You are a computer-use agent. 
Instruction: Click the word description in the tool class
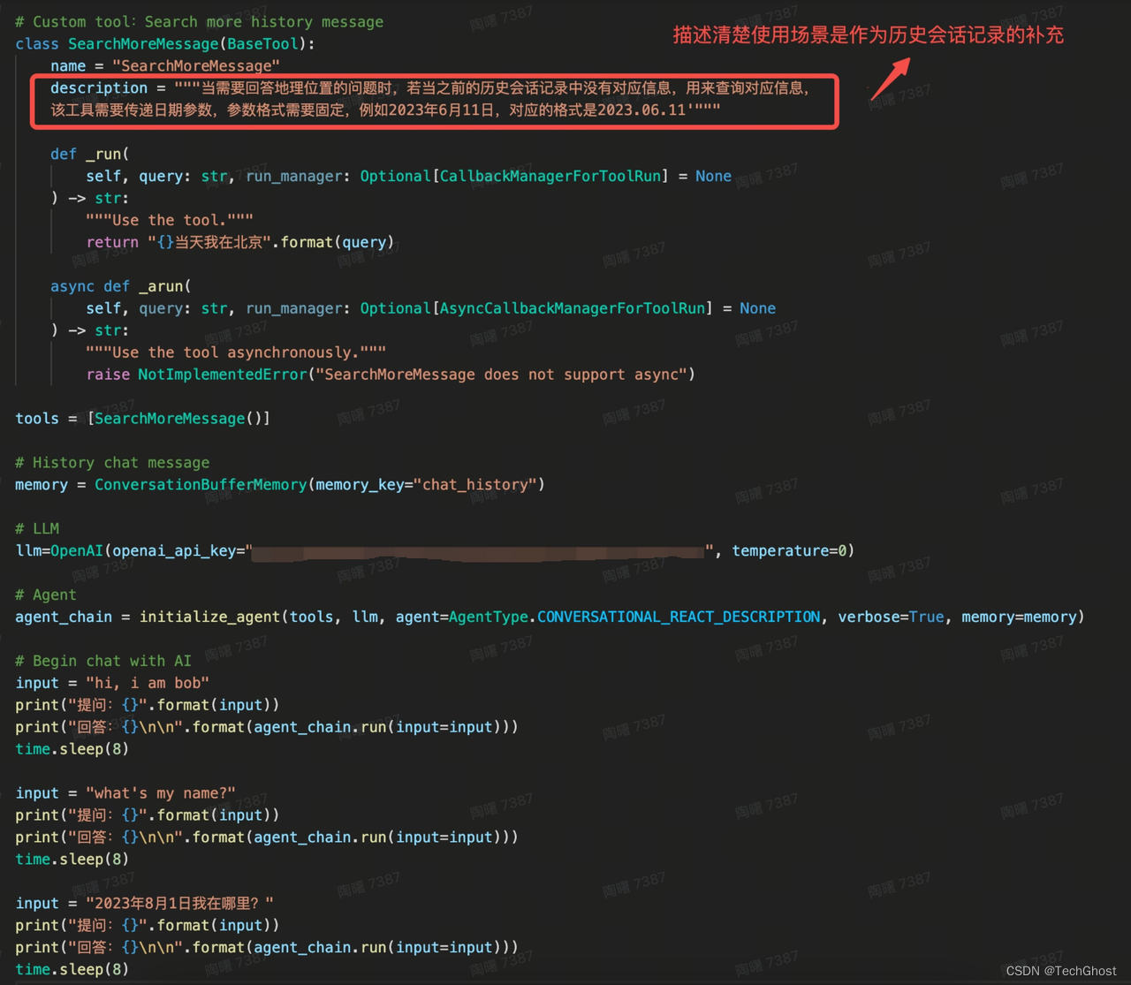pyautogui.click(x=99, y=87)
